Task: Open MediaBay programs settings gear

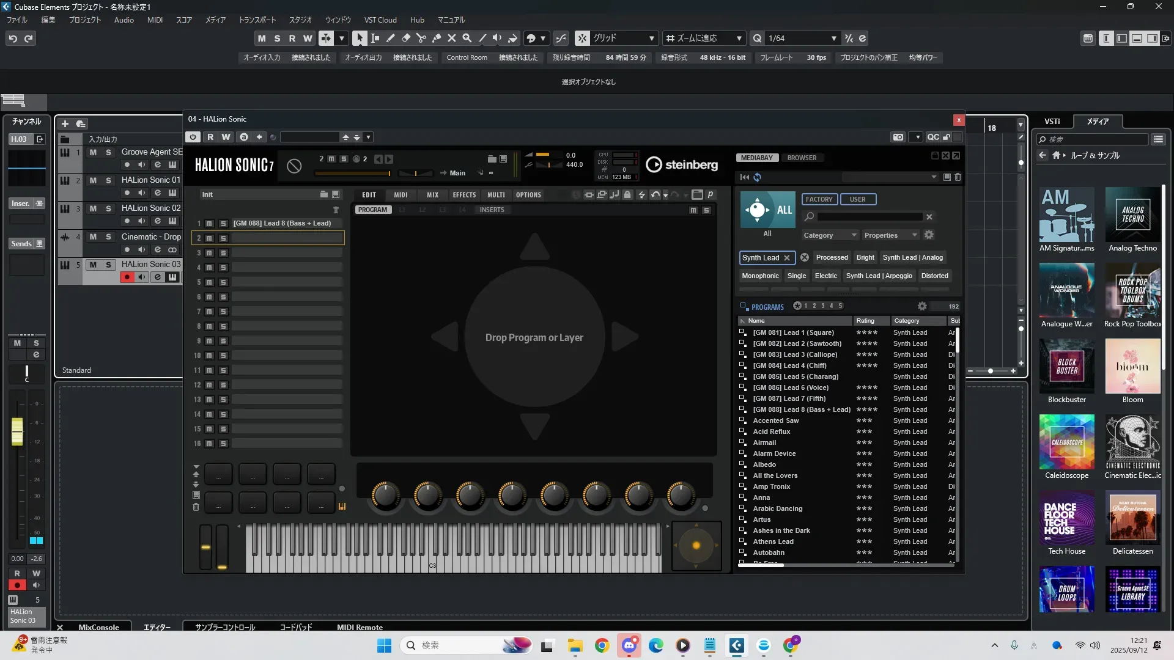Action: (922, 306)
